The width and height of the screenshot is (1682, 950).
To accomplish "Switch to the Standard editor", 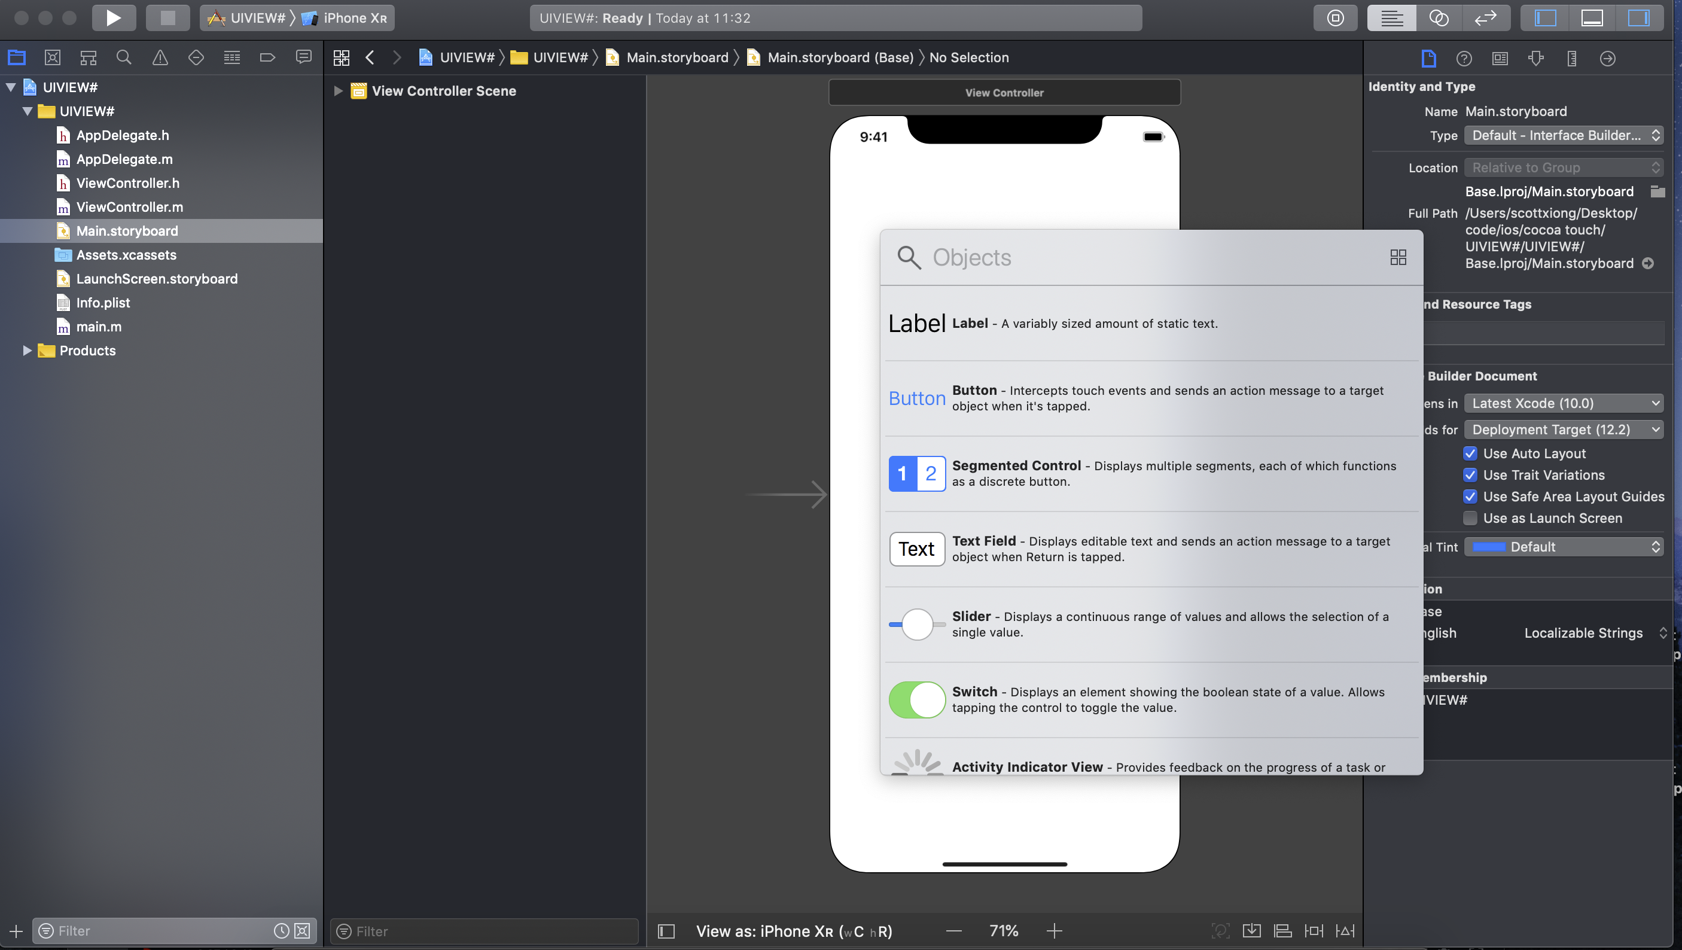I will coord(1391,17).
